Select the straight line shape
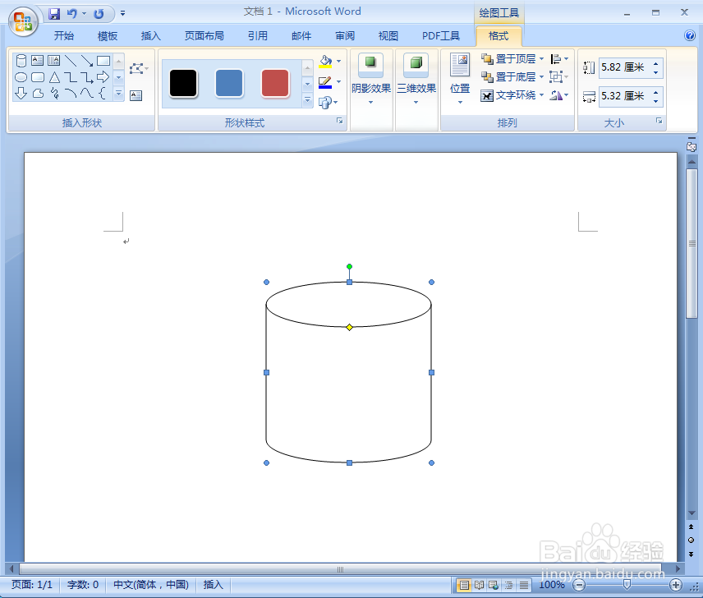 pos(71,61)
